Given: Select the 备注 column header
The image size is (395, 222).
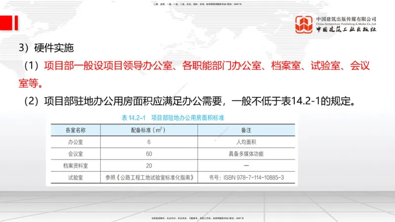Looking at the screenshot, I should (246, 130).
